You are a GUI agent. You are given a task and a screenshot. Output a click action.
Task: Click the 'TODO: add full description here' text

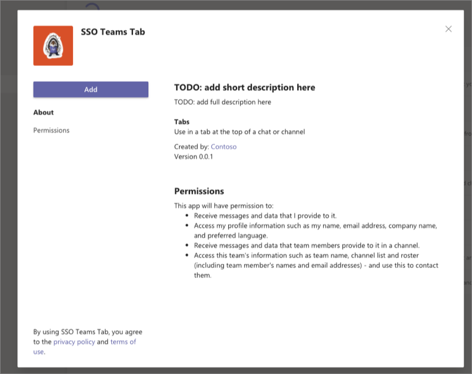[x=222, y=102]
